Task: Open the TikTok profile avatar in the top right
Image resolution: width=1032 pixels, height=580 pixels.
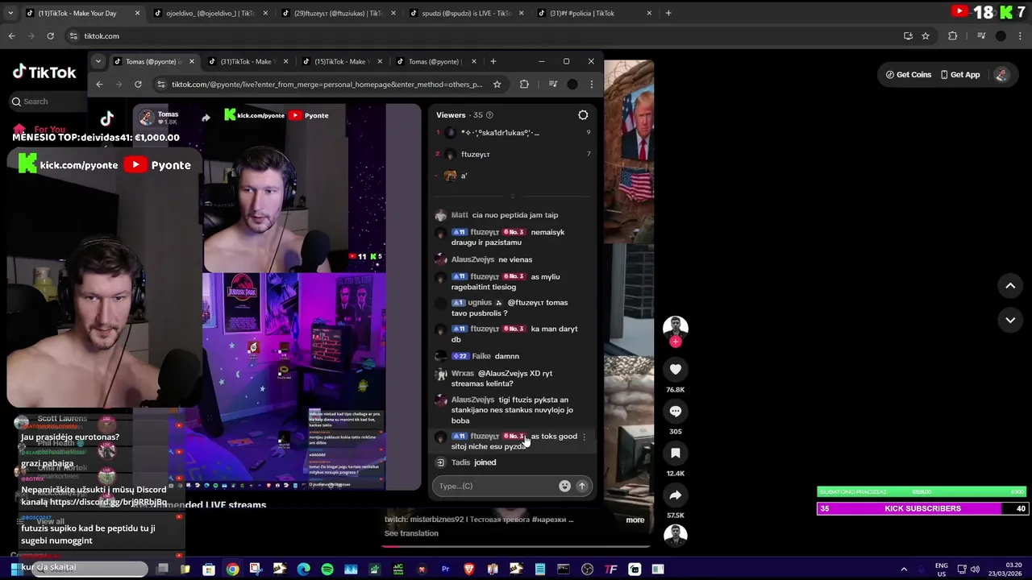Action: click(x=1001, y=74)
